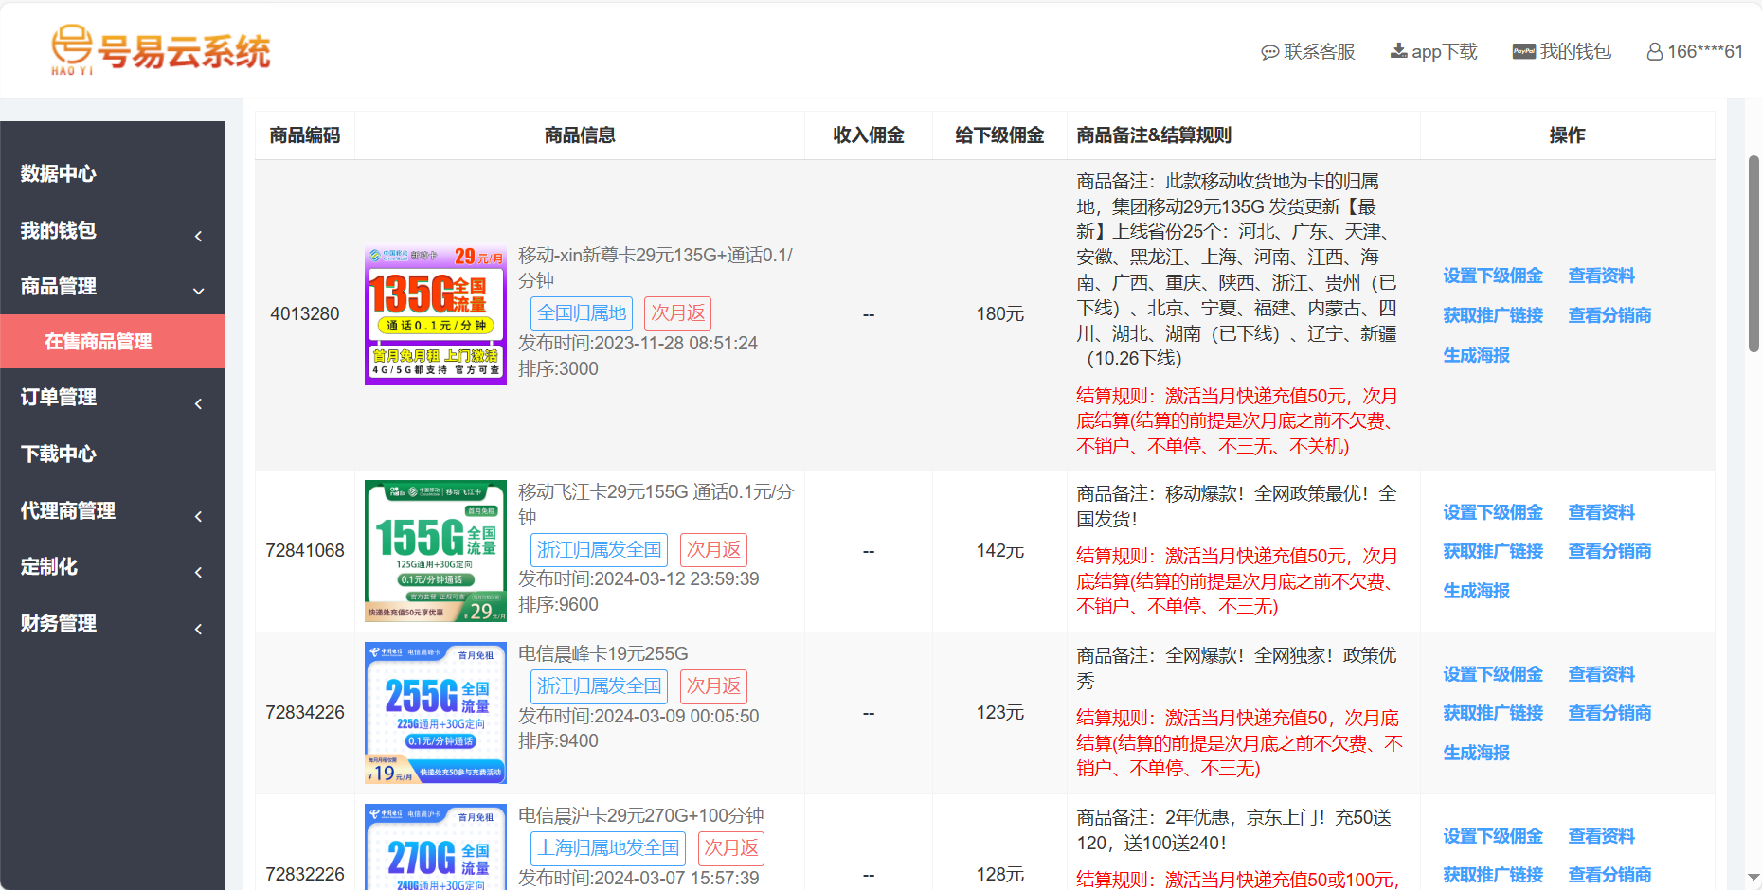
Task: Click the 上海归属地发全国 tag
Action: [x=608, y=848]
